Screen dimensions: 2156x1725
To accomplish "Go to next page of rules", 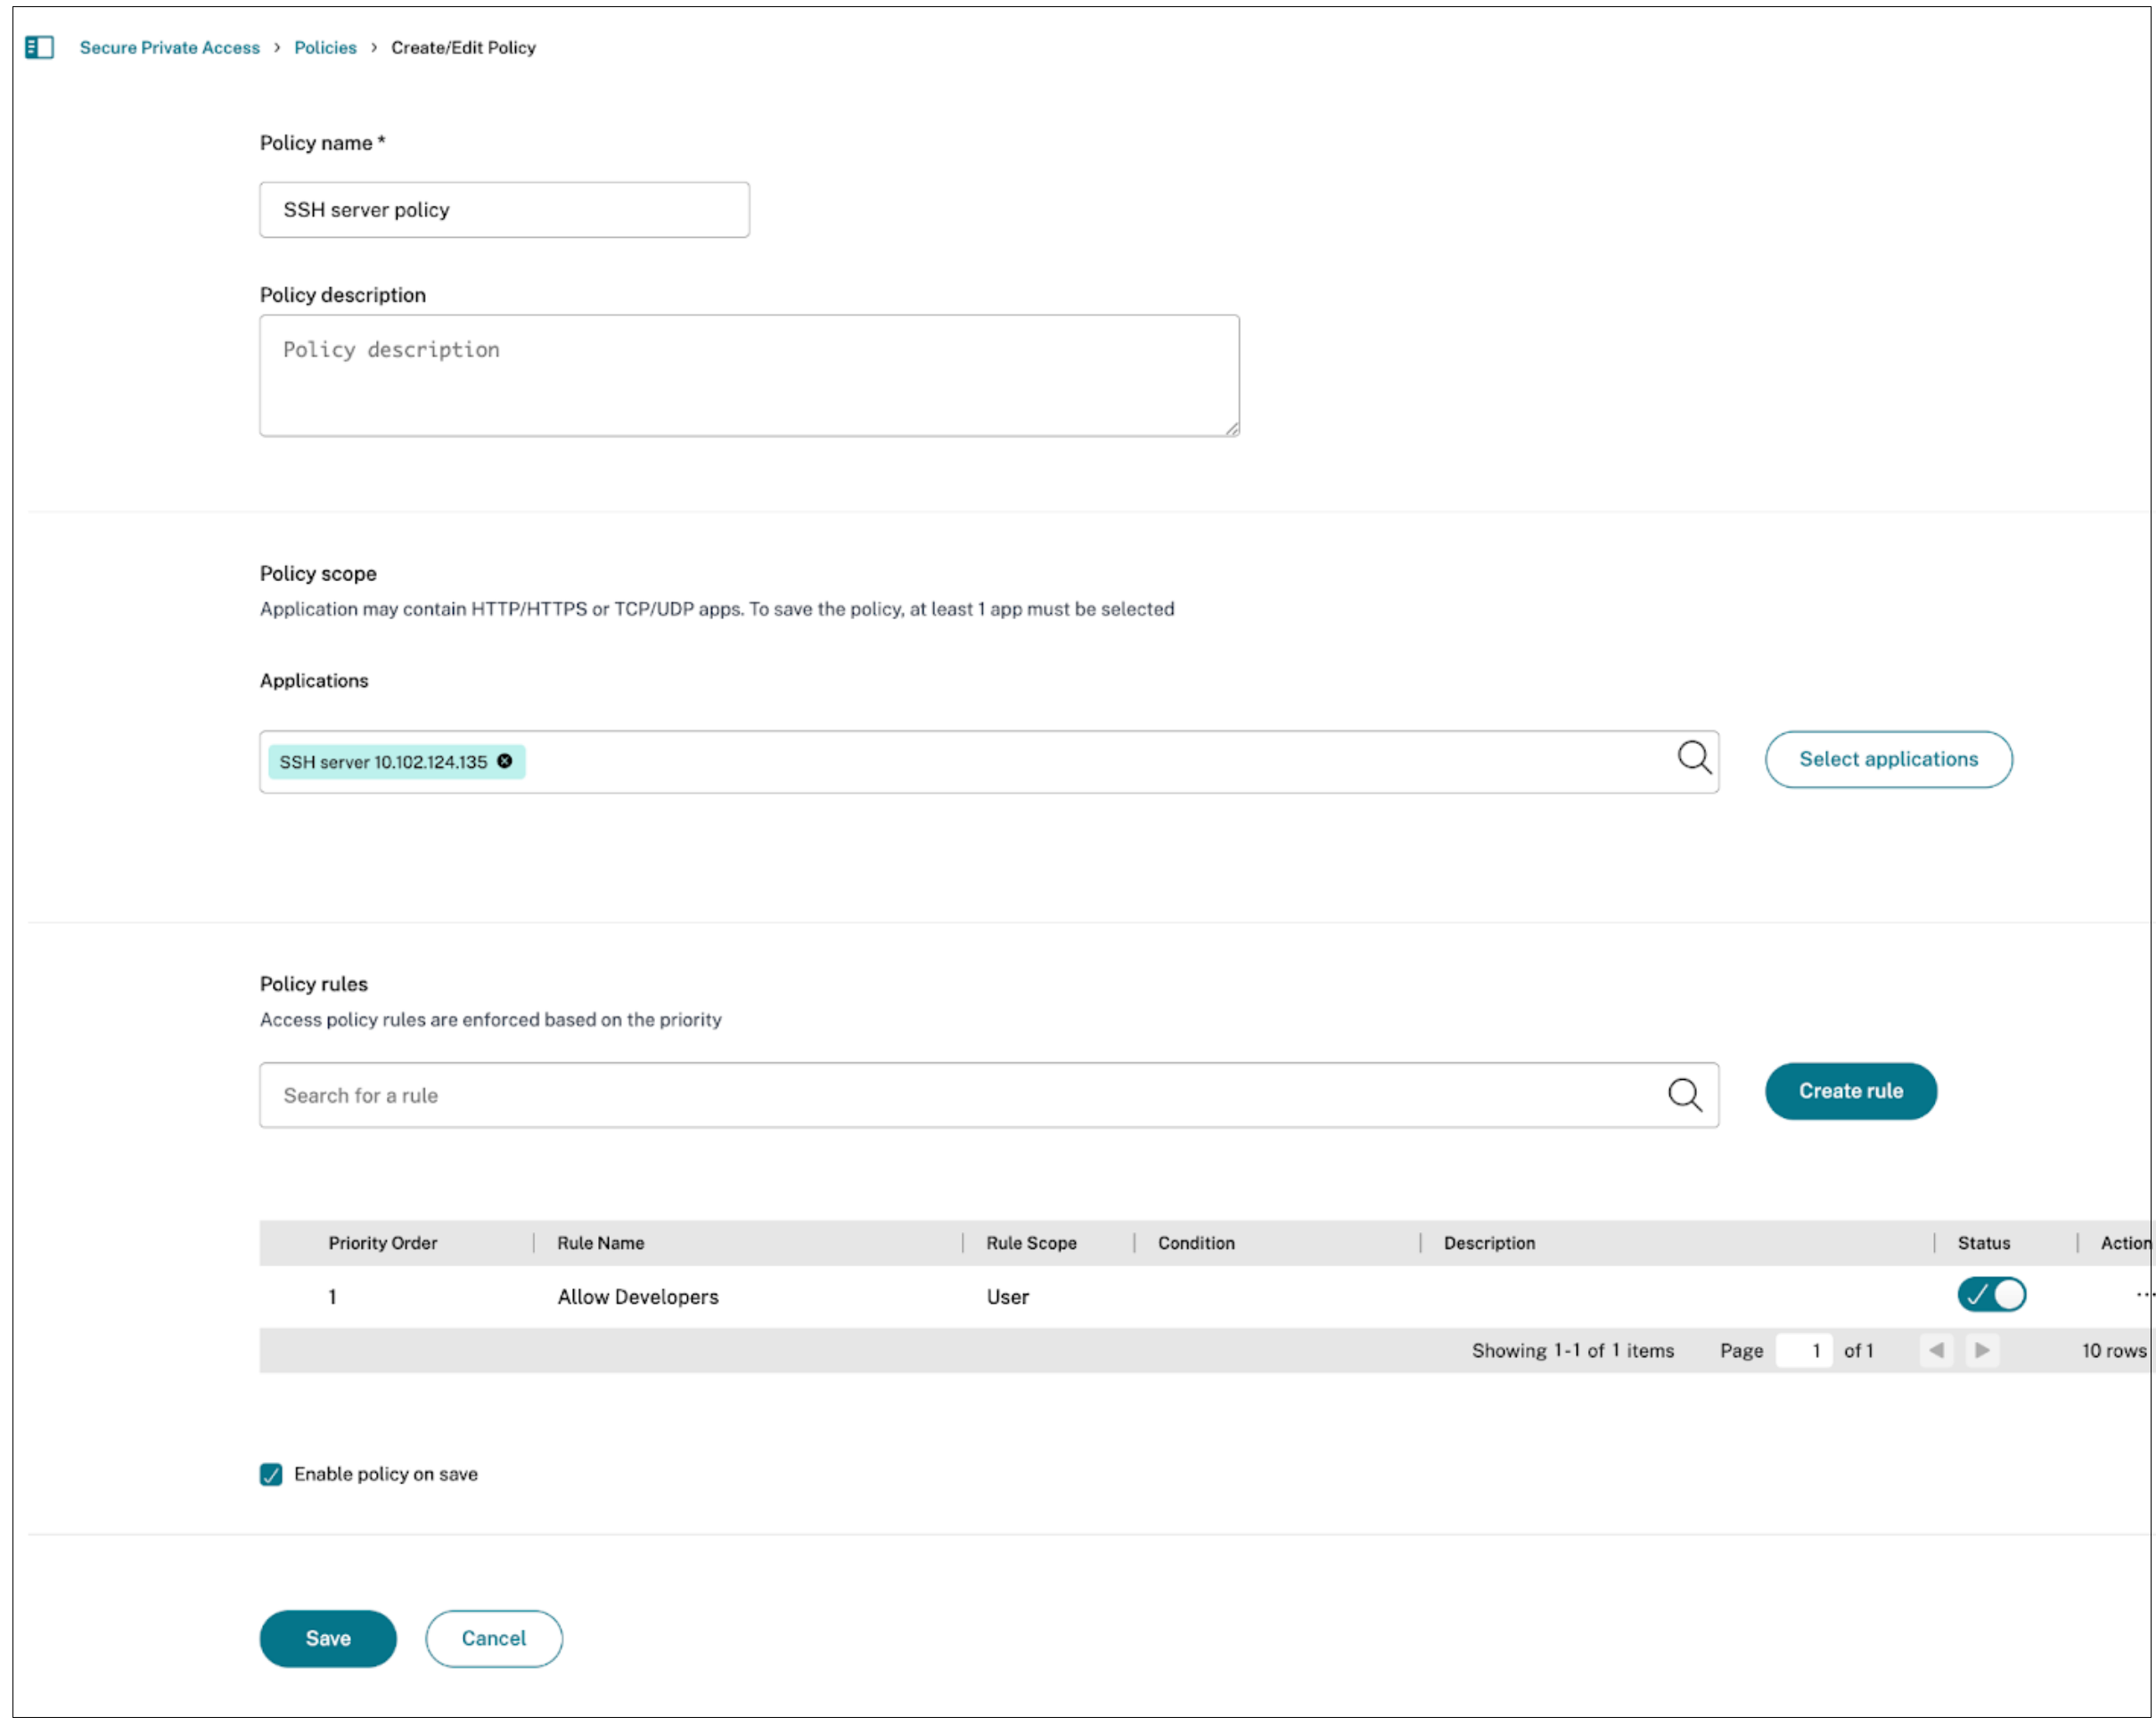I will coord(1982,1351).
